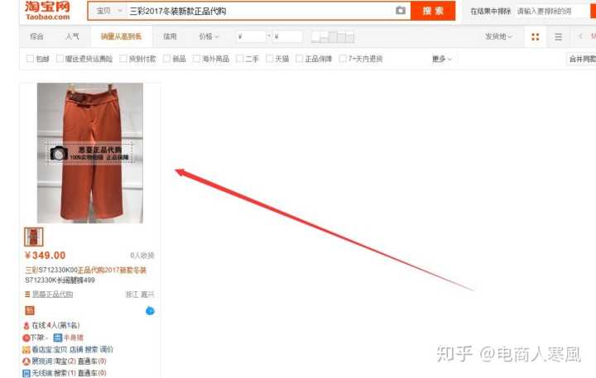596x378 pixels.
Task: Open the 宝贝 search type dropdown
Action: (x=108, y=11)
